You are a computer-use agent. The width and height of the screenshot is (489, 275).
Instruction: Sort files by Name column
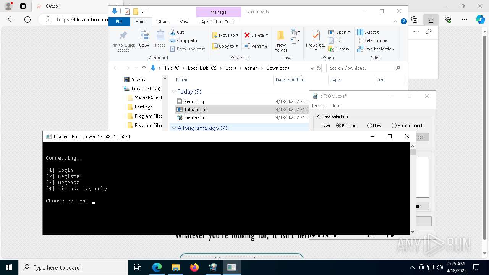coord(182,80)
